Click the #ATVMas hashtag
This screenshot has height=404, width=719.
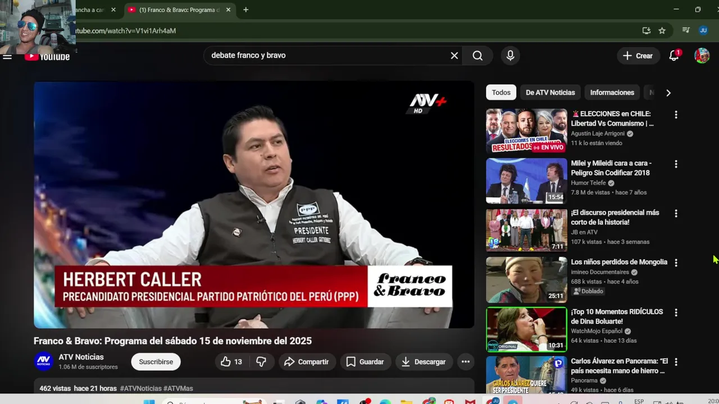[x=178, y=388]
